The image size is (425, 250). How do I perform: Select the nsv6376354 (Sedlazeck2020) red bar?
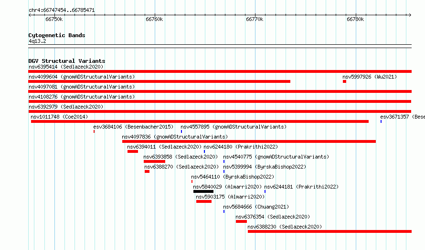241,221
